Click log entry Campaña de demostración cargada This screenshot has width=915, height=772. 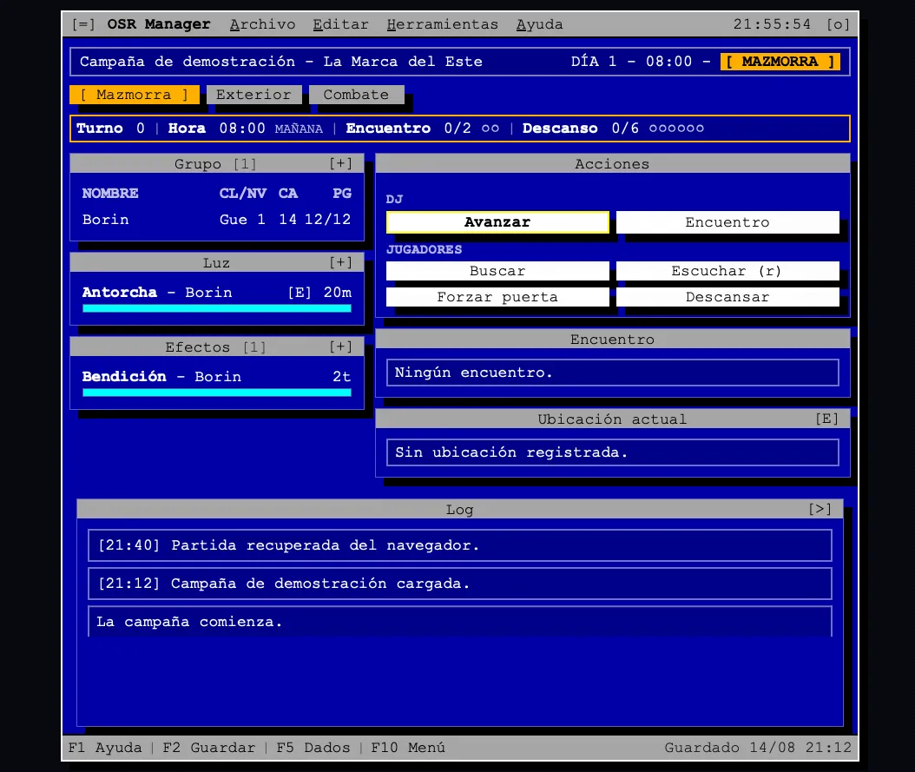pos(460,584)
